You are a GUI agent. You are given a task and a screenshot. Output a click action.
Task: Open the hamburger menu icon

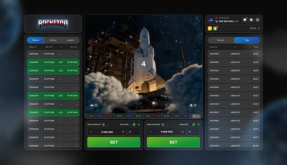(258, 20)
